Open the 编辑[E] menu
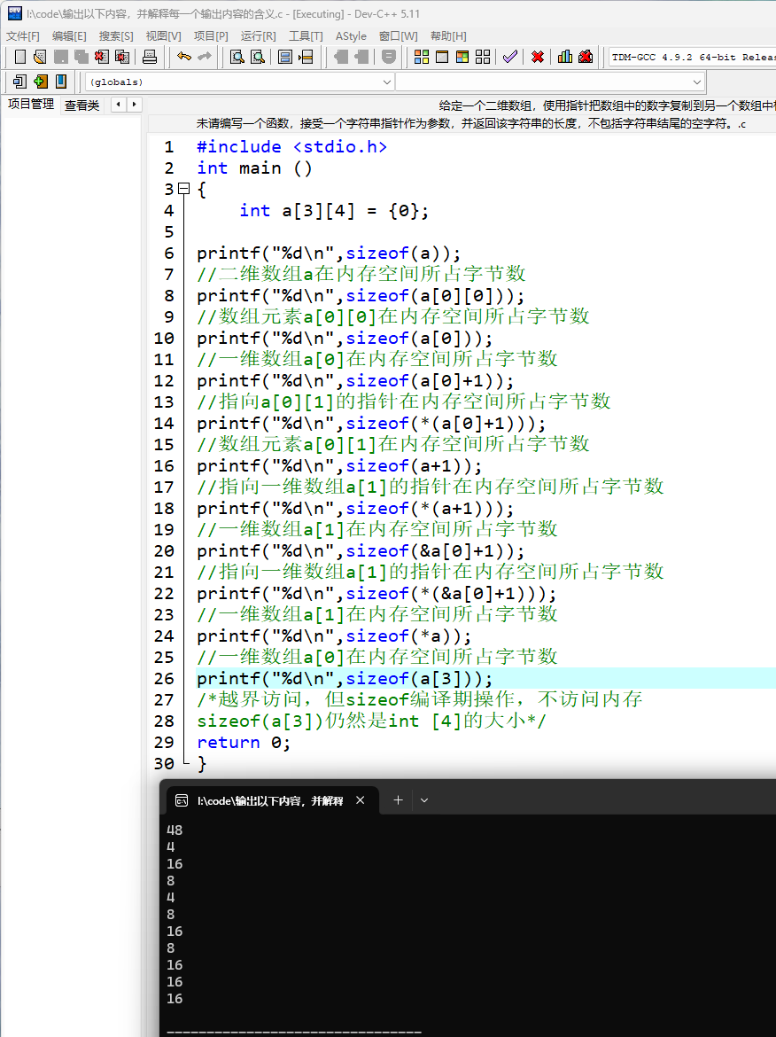The height and width of the screenshot is (1037, 776). [x=69, y=35]
